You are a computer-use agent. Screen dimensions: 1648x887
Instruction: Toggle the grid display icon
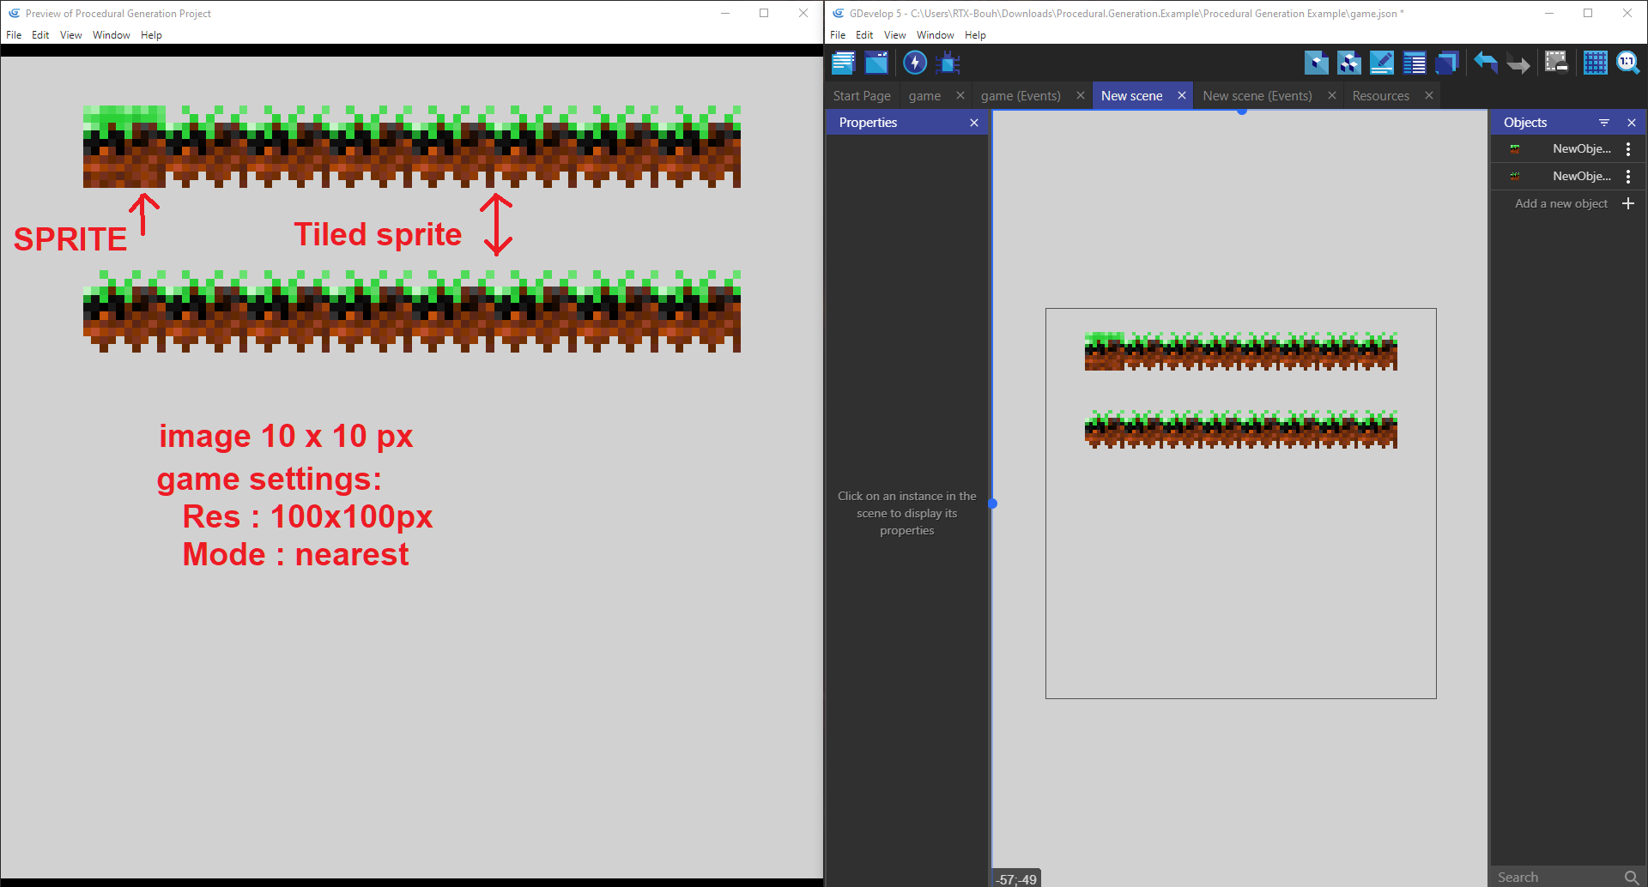coord(1595,62)
